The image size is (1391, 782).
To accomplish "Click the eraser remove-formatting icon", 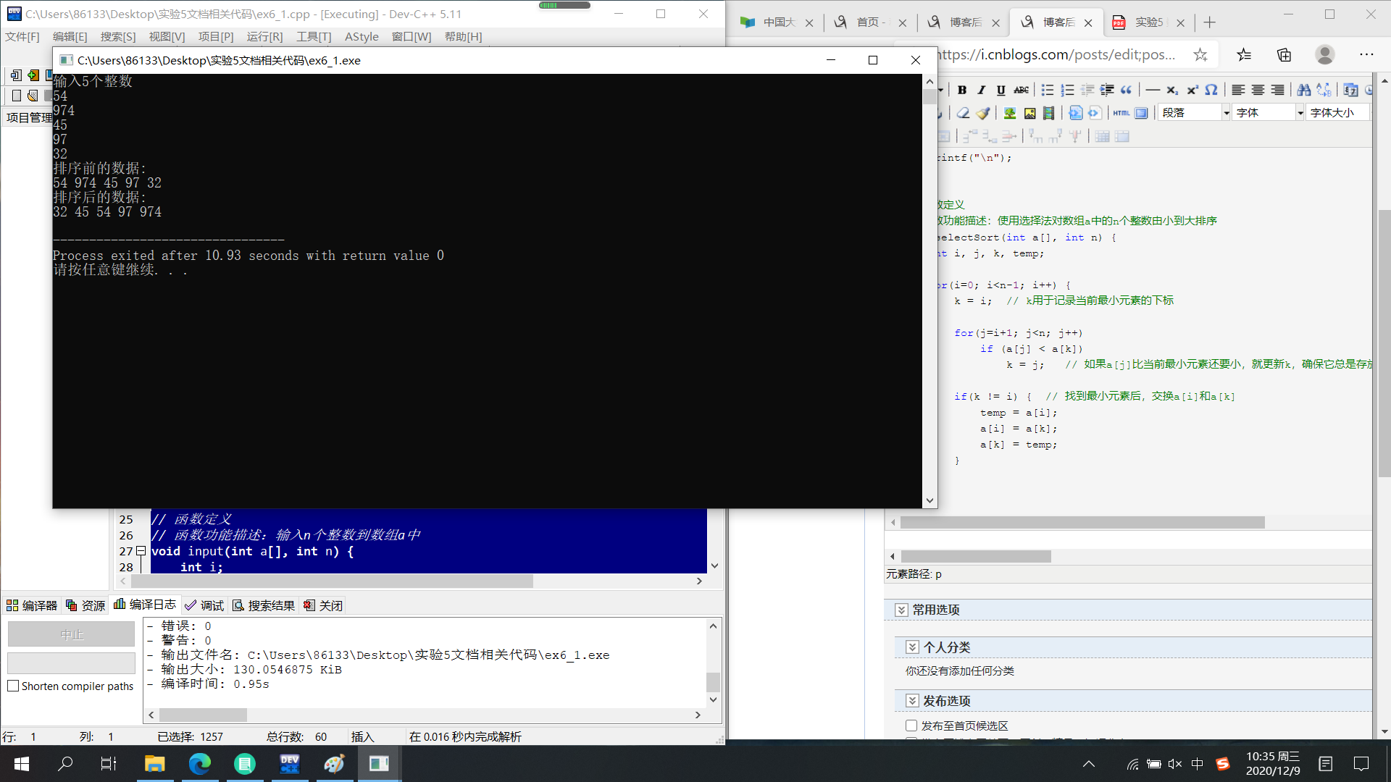I will [963, 113].
